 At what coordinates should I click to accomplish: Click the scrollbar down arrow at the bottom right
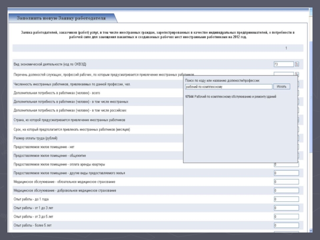click(311, 230)
